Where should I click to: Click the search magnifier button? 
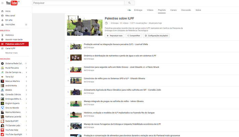pos(129,3)
